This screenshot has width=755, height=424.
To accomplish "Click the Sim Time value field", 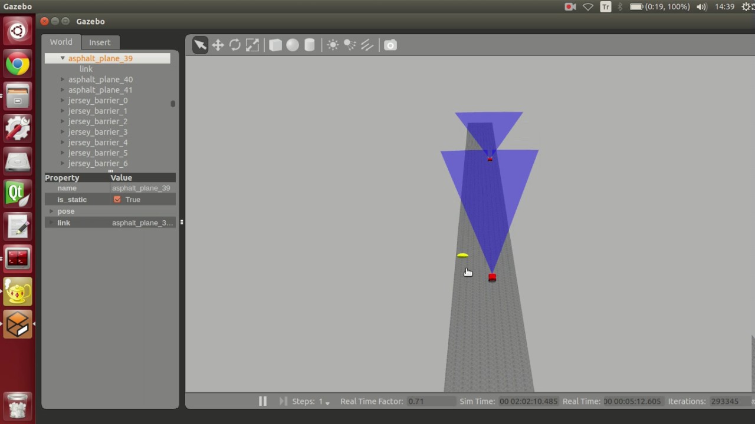I will coord(528,402).
